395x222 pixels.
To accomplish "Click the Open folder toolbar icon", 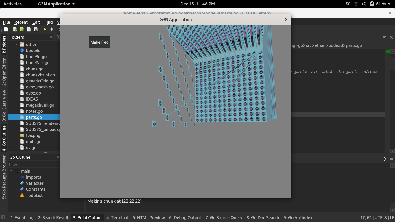I will tap(22, 29).
